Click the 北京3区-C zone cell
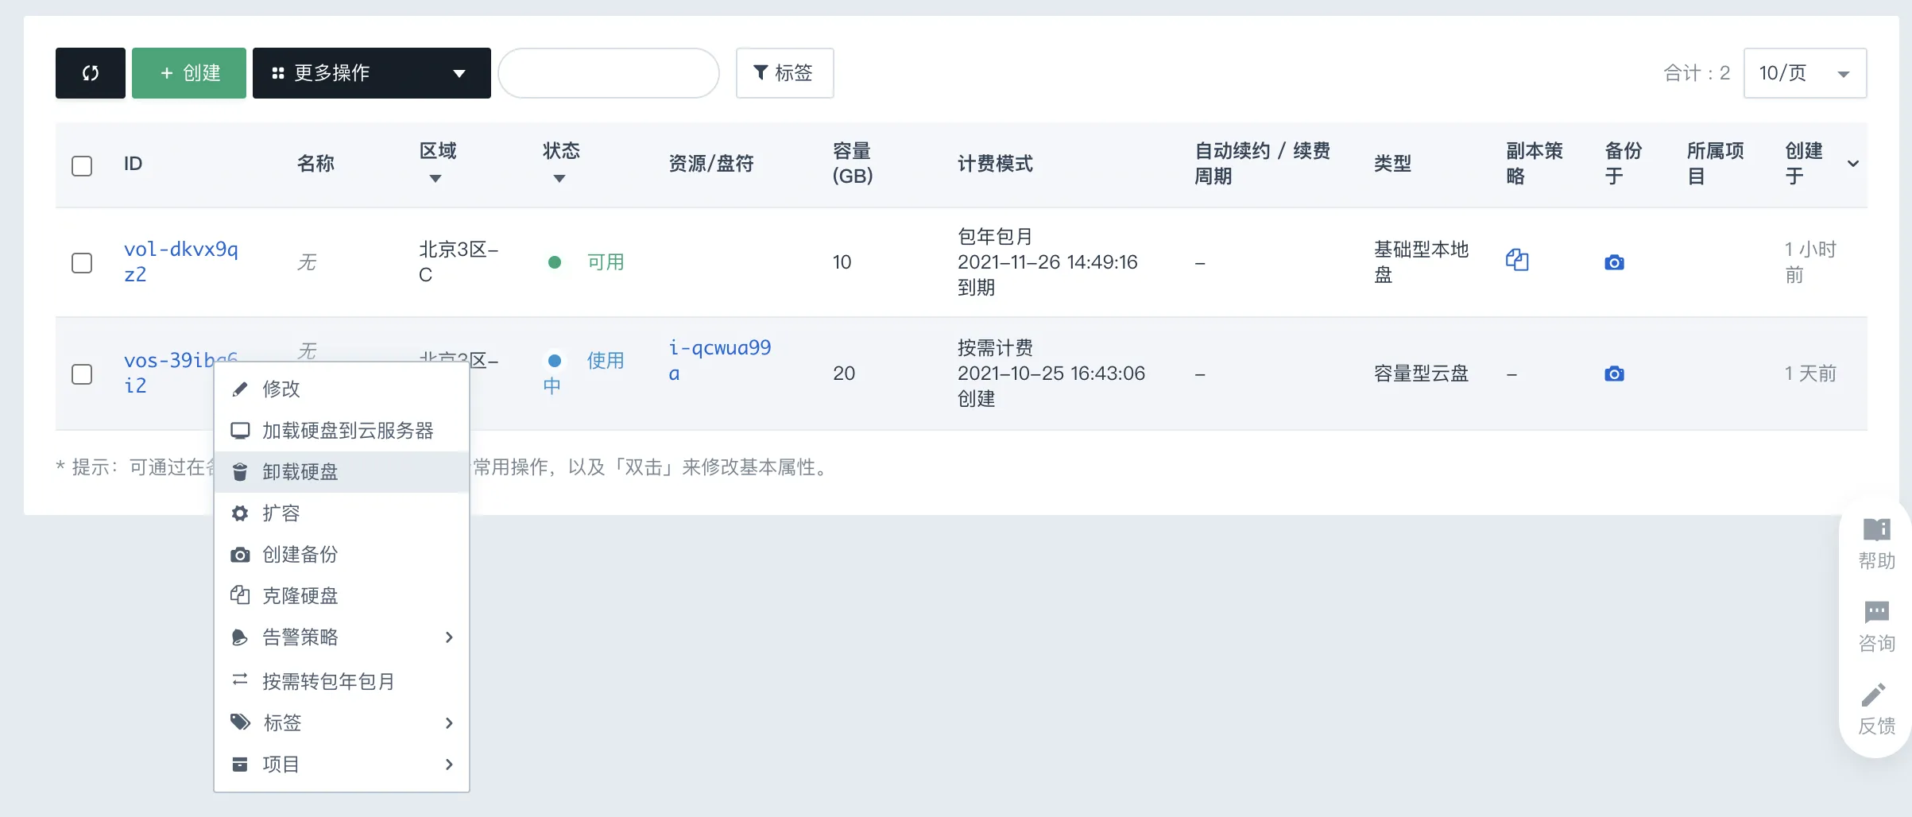The height and width of the screenshot is (817, 1912). point(459,261)
